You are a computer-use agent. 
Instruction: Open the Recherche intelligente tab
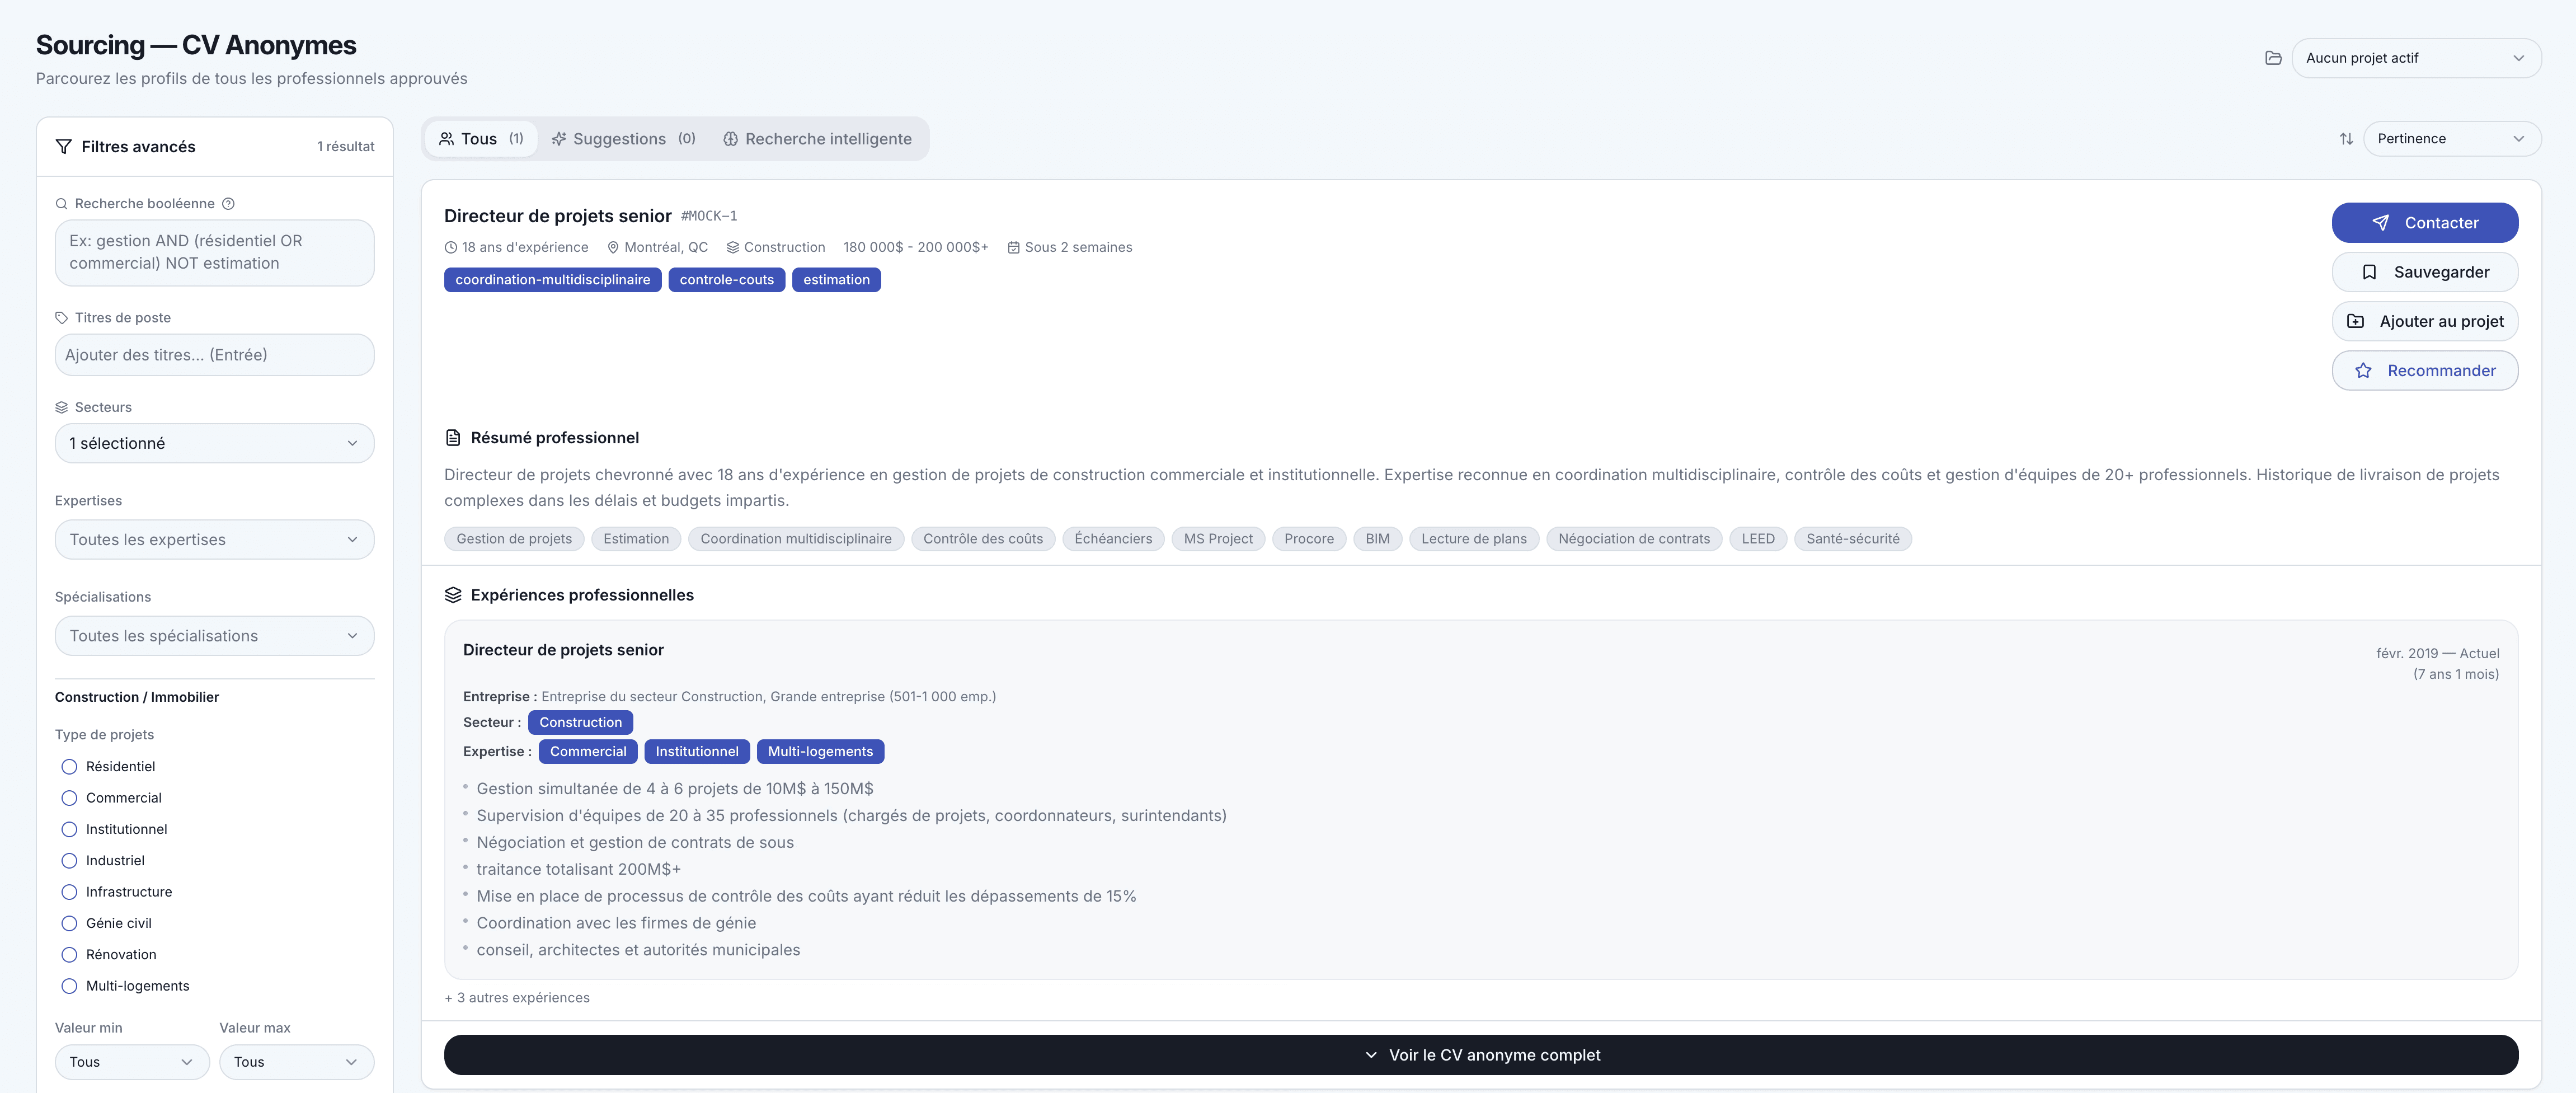(x=817, y=139)
